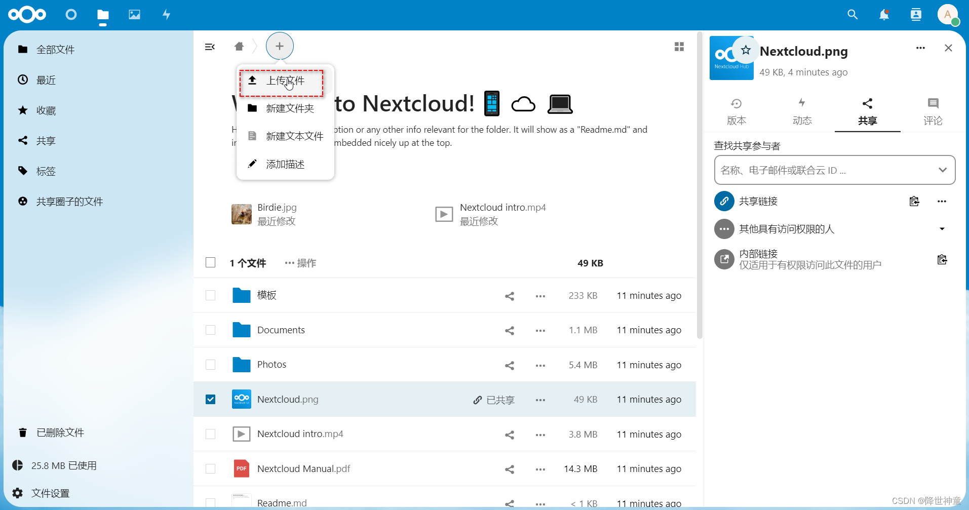Switch to the 评论 tab
Image resolution: width=969 pixels, height=510 pixels.
pyautogui.click(x=933, y=111)
